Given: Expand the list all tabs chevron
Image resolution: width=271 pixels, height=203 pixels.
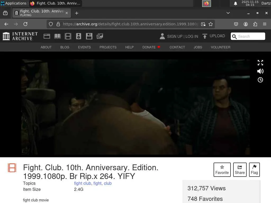Looking at the screenshot, I should (228, 13).
